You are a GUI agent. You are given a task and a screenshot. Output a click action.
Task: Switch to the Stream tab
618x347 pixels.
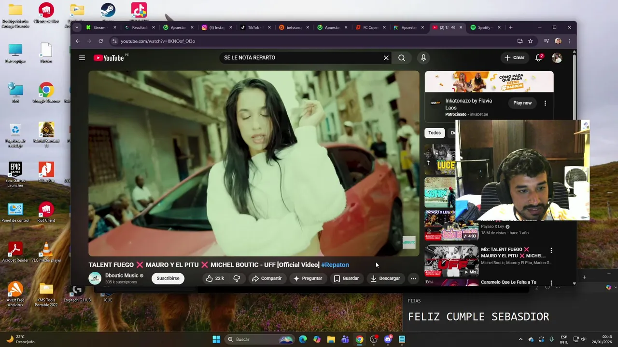click(99, 27)
